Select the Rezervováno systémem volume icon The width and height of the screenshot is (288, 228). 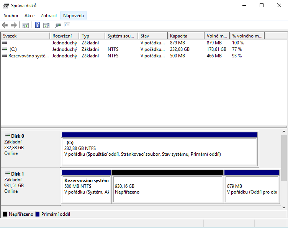point(5,56)
